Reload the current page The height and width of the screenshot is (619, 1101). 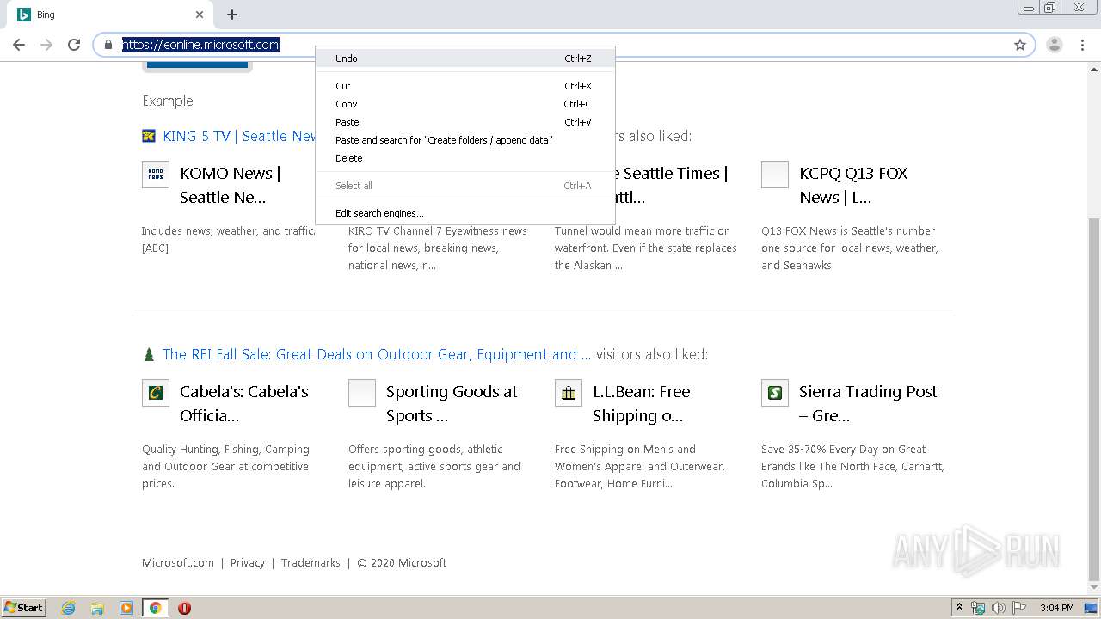coord(74,45)
